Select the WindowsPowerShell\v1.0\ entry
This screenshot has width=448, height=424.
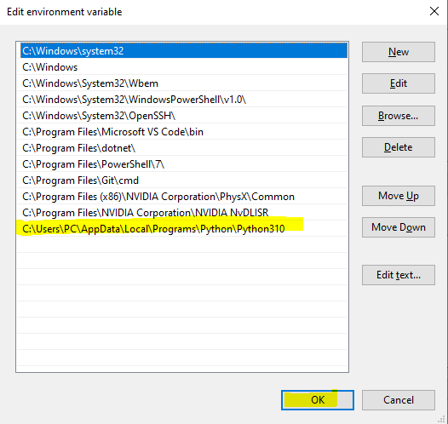point(182,100)
